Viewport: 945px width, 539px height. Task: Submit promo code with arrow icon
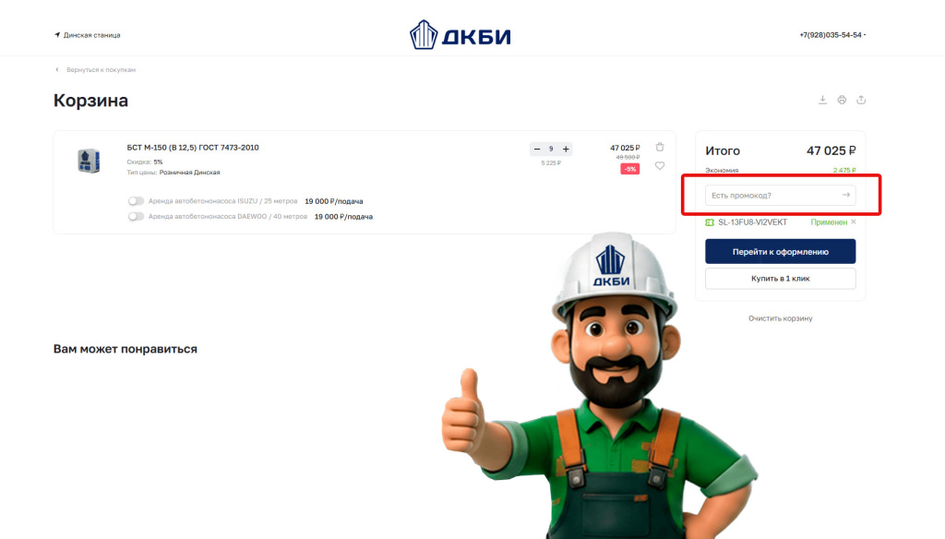point(846,195)
